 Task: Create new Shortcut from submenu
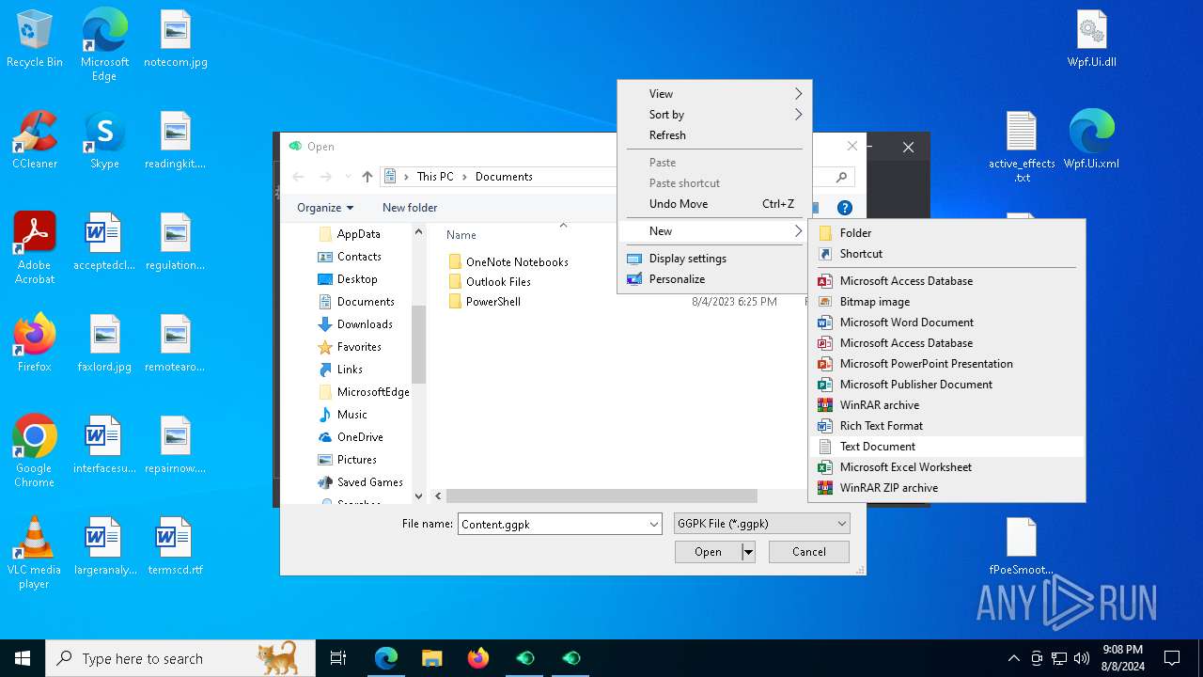pos(947,254)
